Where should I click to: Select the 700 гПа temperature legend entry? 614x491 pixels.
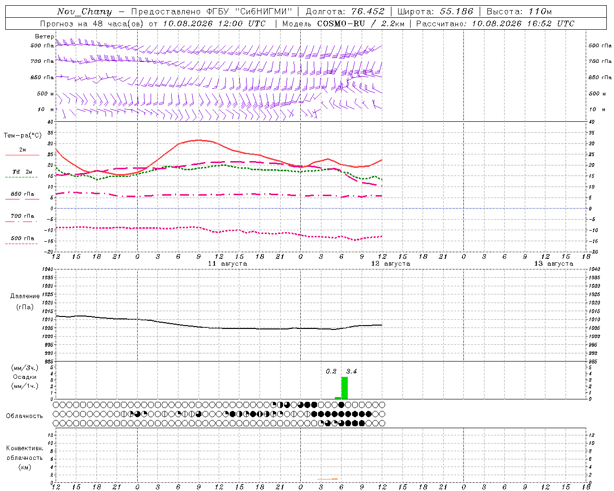pyautogui.click(x=22, y=218)
